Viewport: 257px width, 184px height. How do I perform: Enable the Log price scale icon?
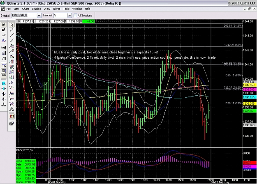pyautogui.click(x=4, y=48)
